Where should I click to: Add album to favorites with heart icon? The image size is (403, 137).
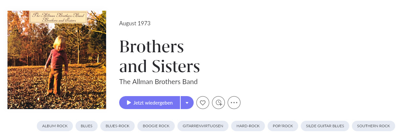coord(203,103)
